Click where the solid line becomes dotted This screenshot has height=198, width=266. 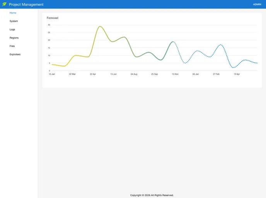(173, 41)
